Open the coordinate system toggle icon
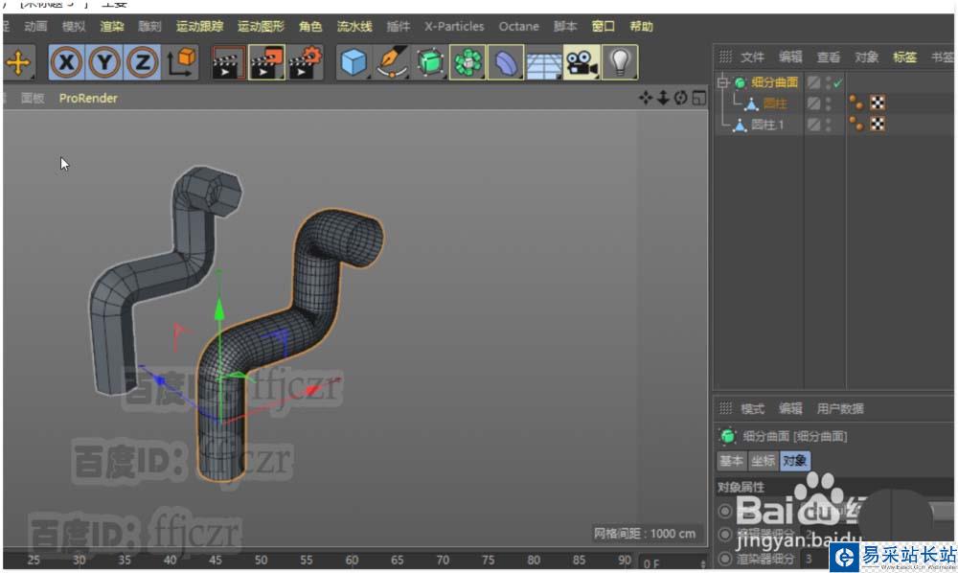Screen dimensions: 958x573 [x=180, y=62]
